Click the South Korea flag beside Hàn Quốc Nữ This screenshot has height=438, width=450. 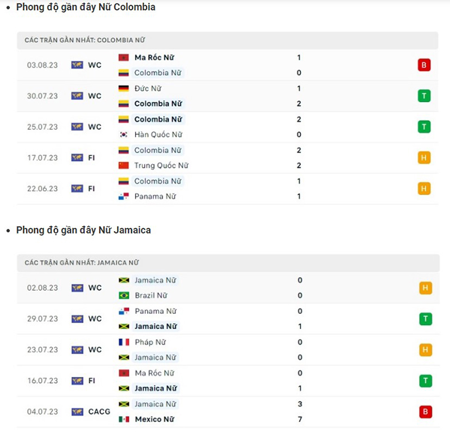pyautogui.click(x=124, y=134)
